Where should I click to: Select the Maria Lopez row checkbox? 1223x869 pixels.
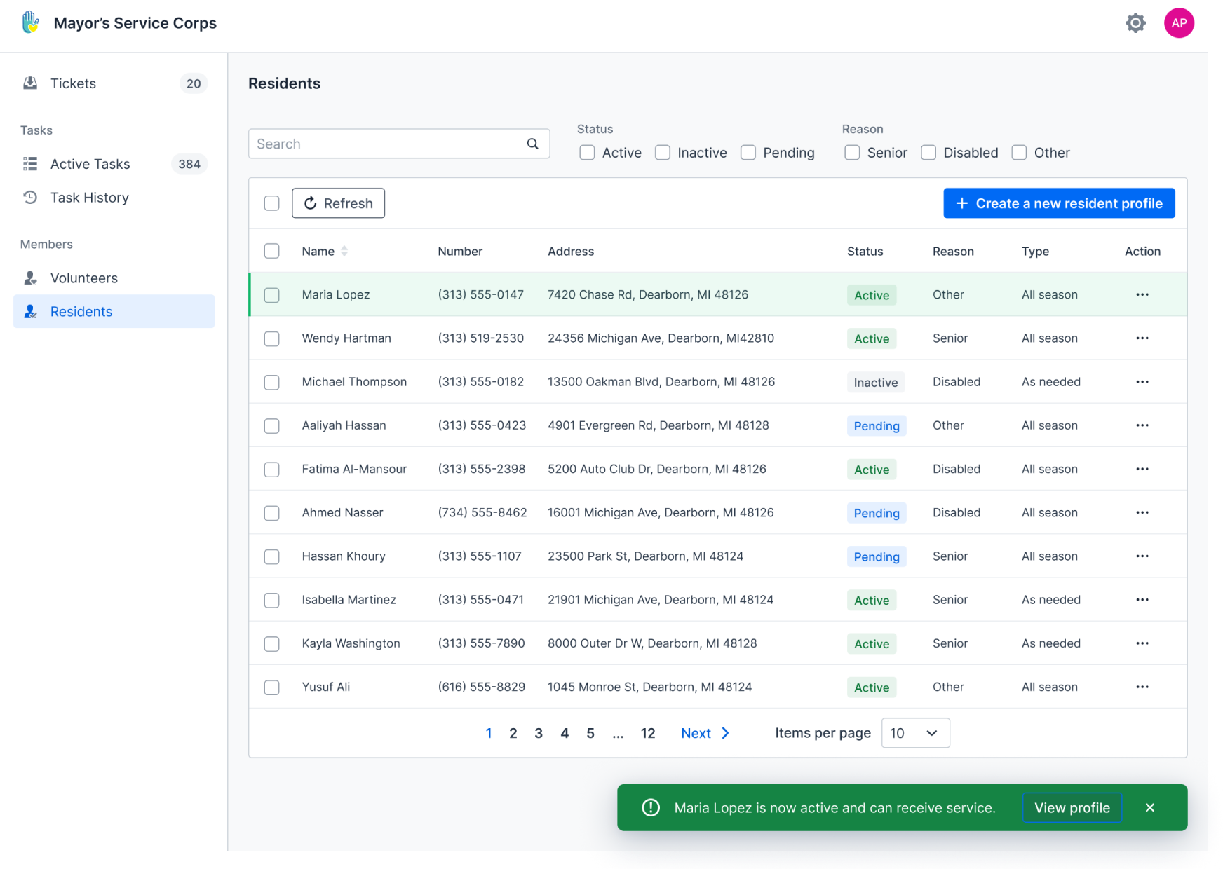(x=272, y=295)
